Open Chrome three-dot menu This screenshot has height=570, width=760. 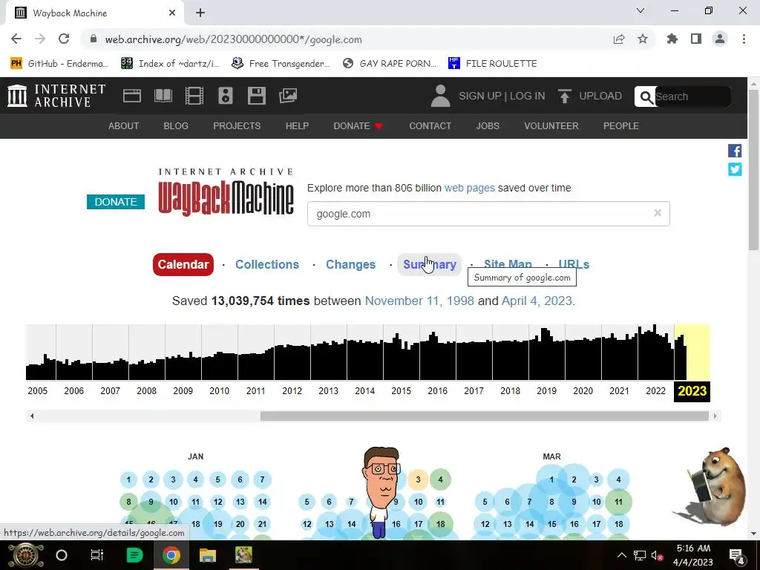coord(744,39)
